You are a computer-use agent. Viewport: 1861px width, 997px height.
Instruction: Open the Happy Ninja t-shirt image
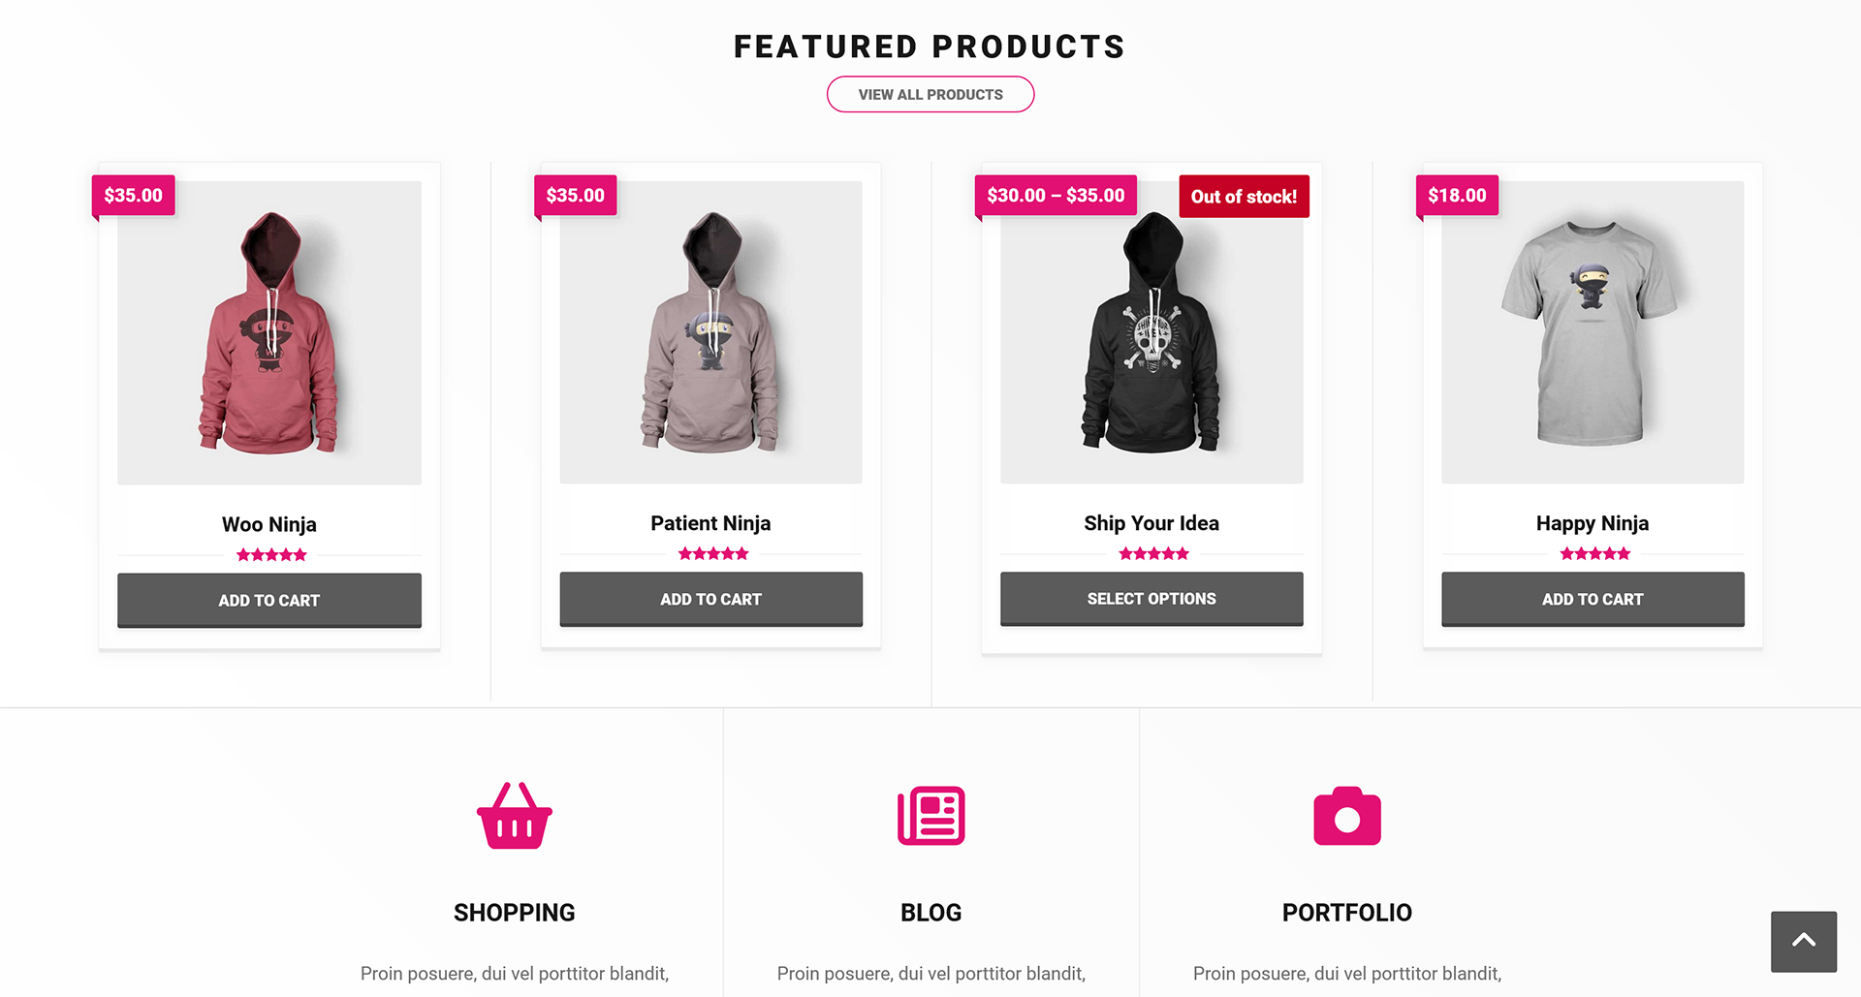[1593, 334]
